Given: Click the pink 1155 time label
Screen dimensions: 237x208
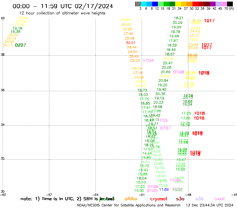Looking at the screenshot, I should pyautogui.click(x=162, y=120).
